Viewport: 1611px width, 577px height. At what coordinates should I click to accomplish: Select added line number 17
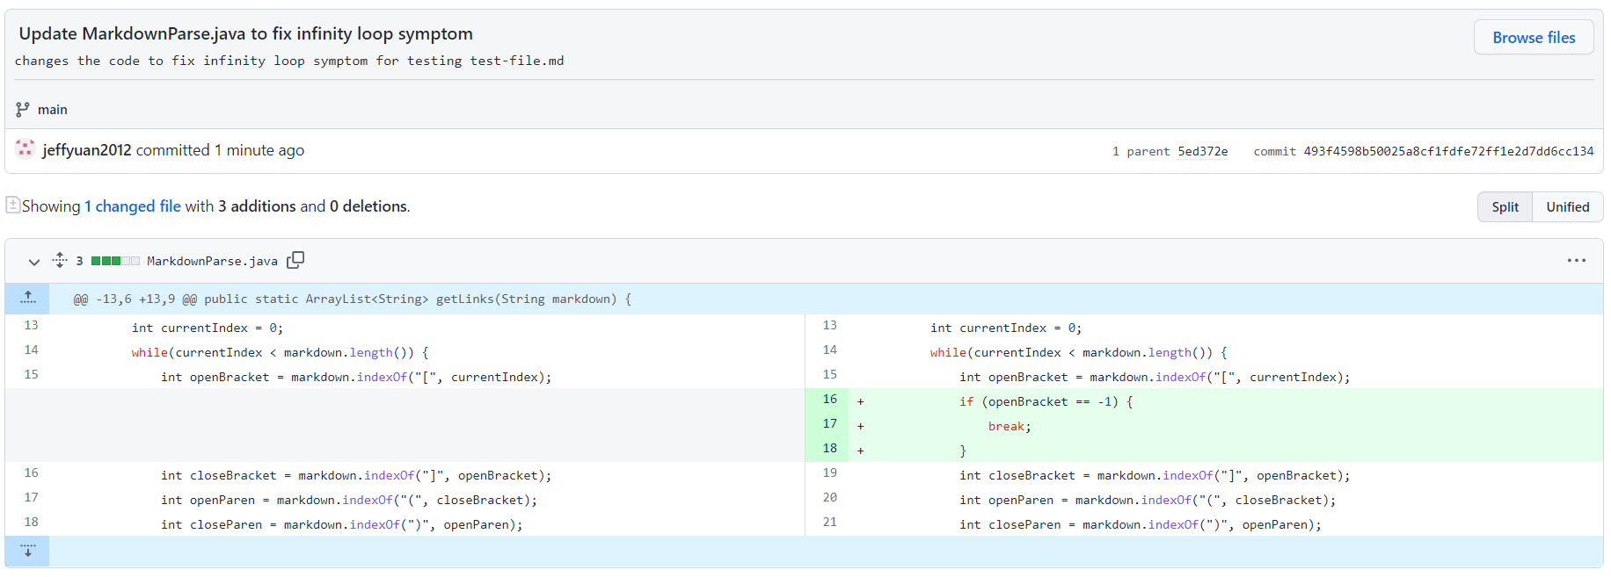(x=829, y=424)
